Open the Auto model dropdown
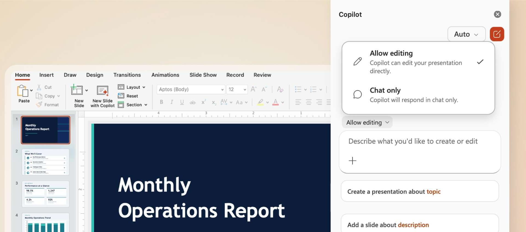Viewport: 526px width, 232px height. pyautogui.click(x=466, y=34)
